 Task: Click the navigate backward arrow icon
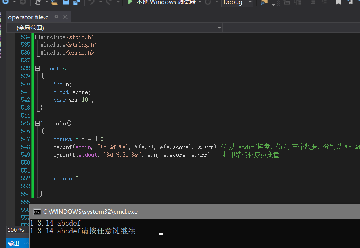5,2
